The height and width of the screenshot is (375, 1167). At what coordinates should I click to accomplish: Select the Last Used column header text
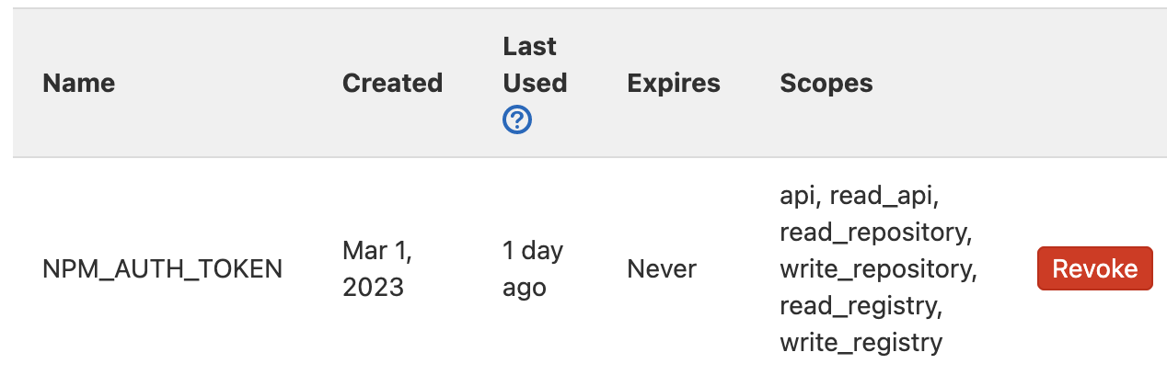pyautogui.click(x=535, y=64)
